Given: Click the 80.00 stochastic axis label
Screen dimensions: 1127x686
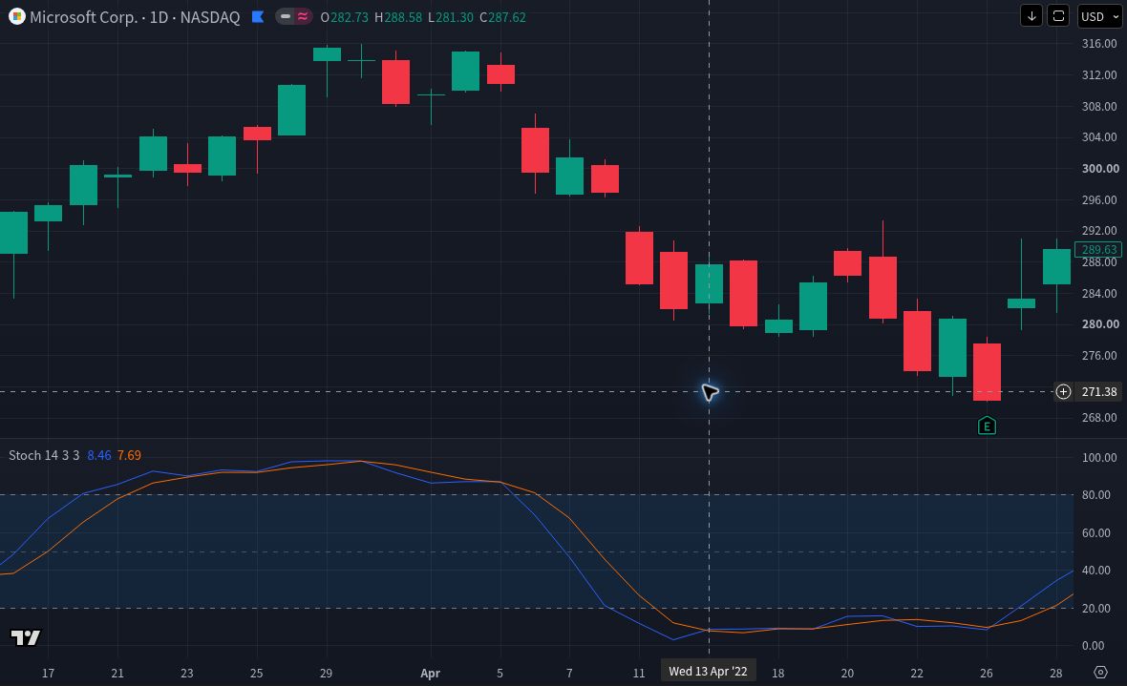Looking at the screenshot, I should (x=1096, y=495).
